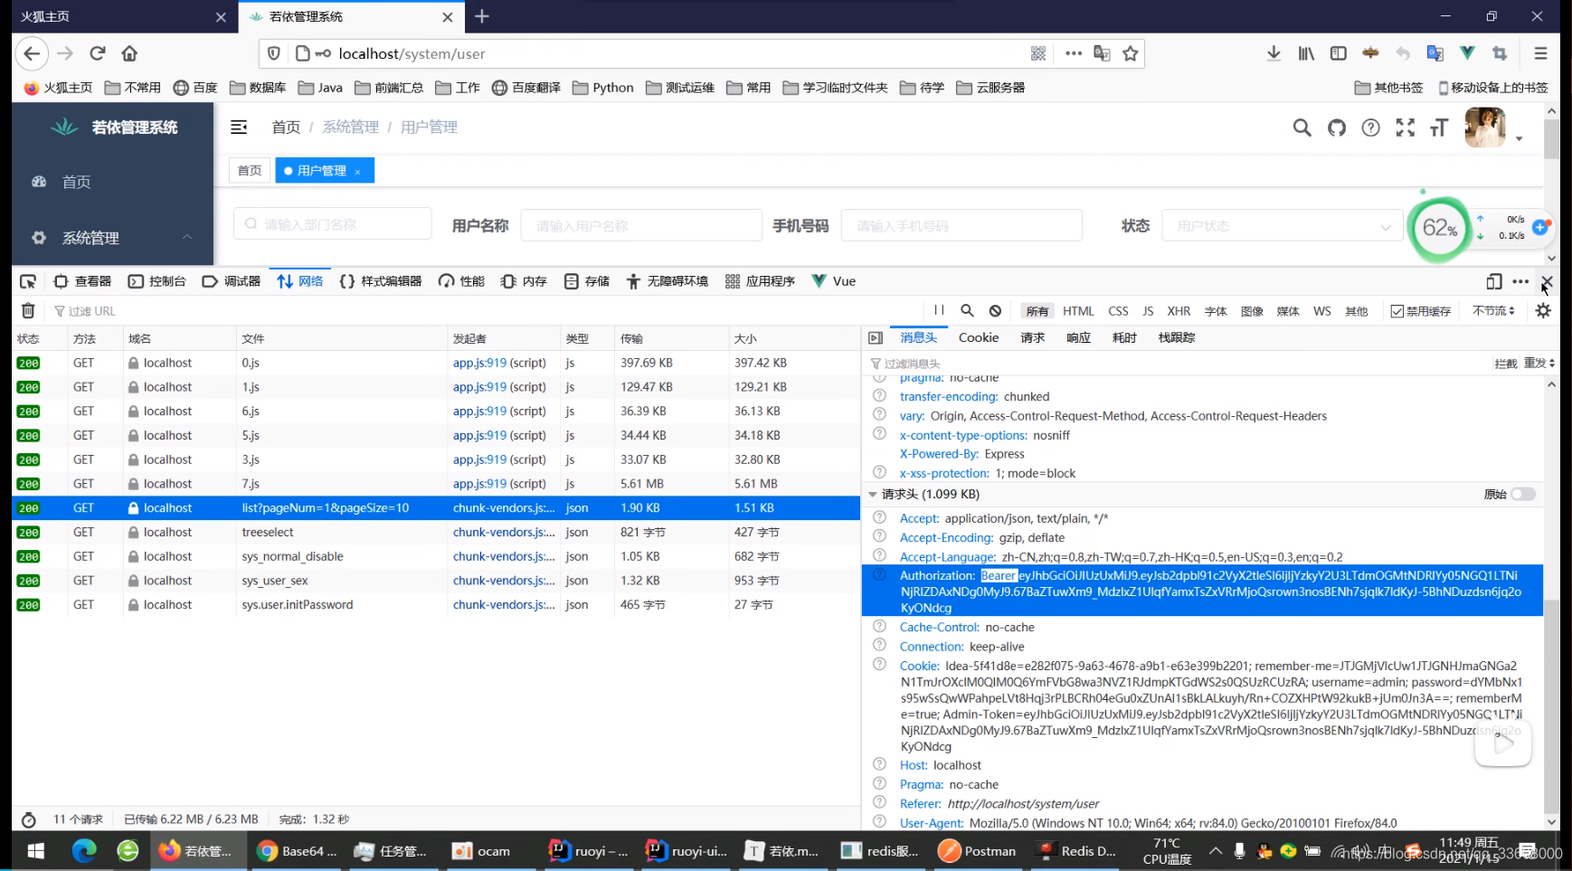Viewport: 1572px width, 871px height.
Task: Click the 拦截 block button
Action: pos(1506,363)
